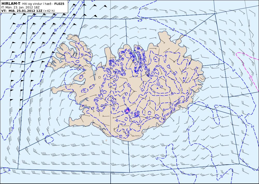This screenshot has height=184, width=259.
Task: Click the -10 label inside the eastern highland contour
Action: click(x=157, y=85)
